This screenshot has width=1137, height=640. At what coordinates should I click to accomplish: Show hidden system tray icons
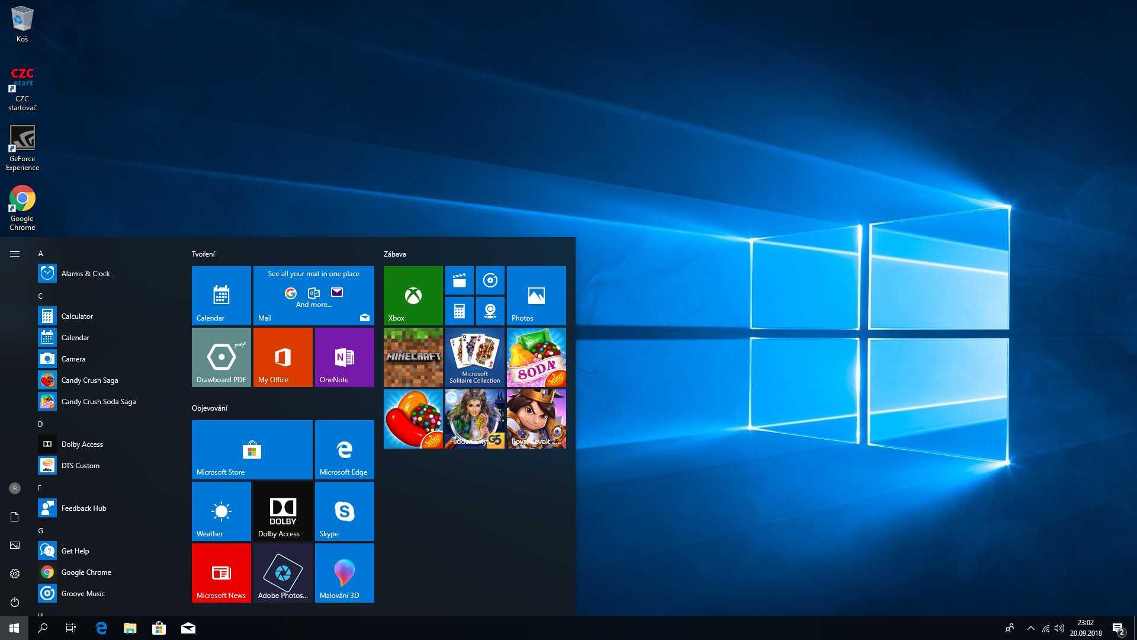[1031, 628]
